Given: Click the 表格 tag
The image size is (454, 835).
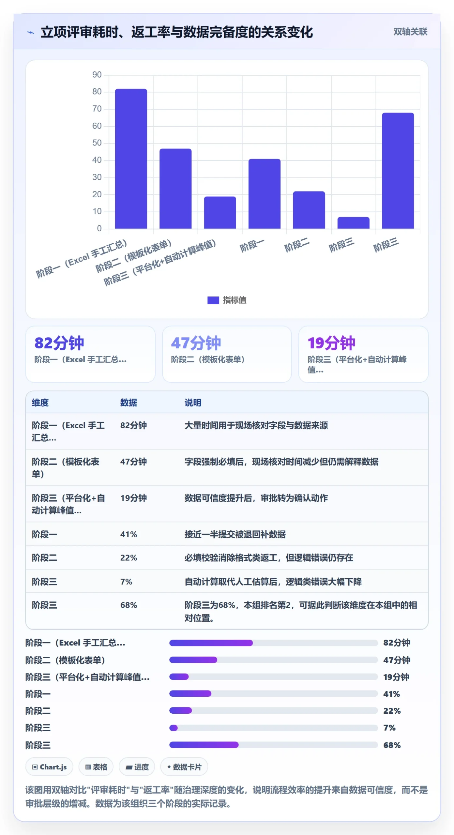Looking at the screenshot, I should click(96, 767).
